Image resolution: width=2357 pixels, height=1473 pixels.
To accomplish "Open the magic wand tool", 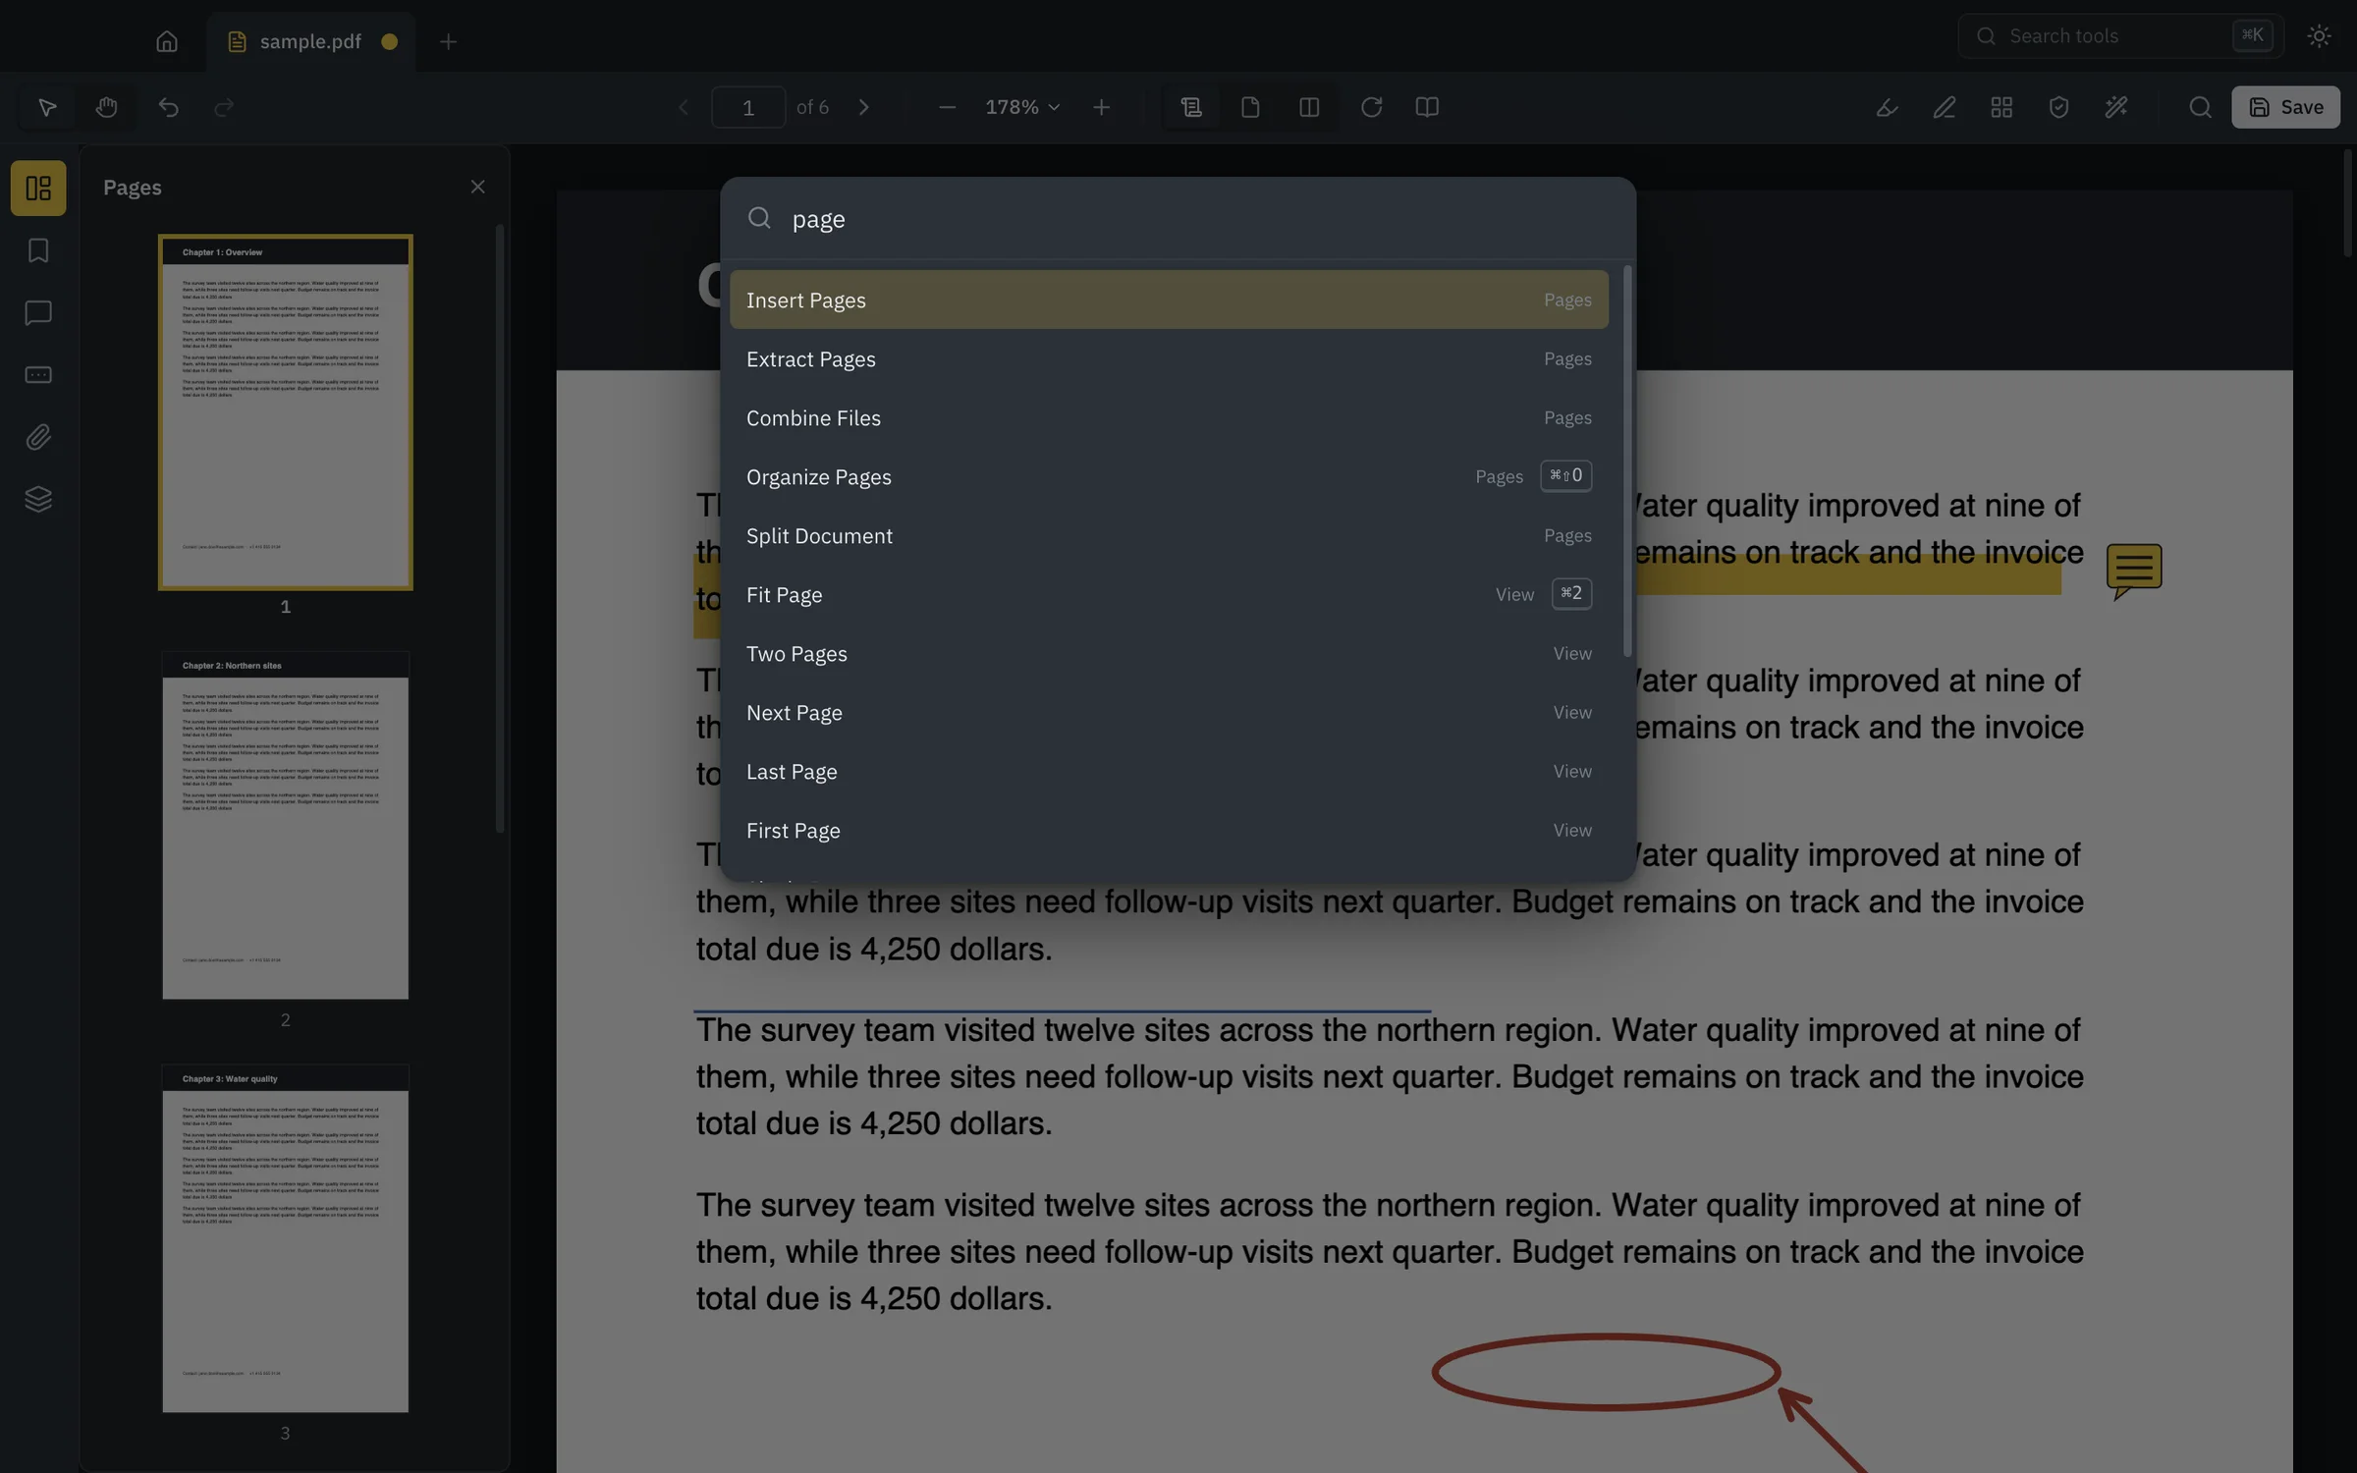I will click(2116, 107).
